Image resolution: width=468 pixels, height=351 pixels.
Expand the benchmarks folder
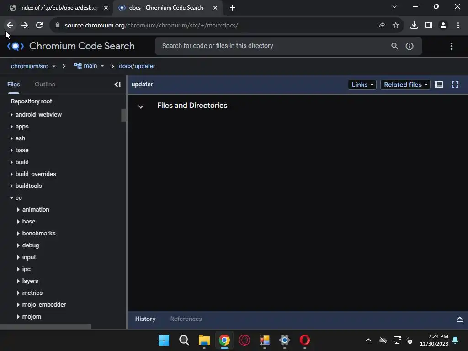pyautogui.click(x=18, y=234)
